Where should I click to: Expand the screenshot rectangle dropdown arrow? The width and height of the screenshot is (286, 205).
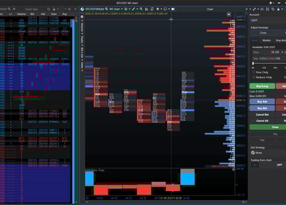click(169, 9)
